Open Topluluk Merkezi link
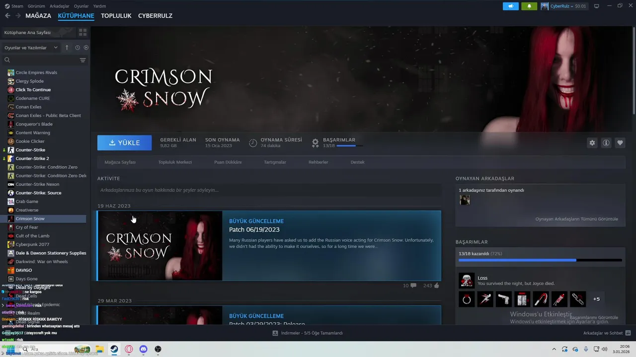This screenshot has height=357, width=636. 175,162
